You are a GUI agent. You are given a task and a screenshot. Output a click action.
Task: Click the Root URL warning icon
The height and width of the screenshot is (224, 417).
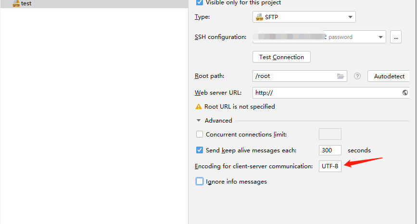[x=198, y=107]
